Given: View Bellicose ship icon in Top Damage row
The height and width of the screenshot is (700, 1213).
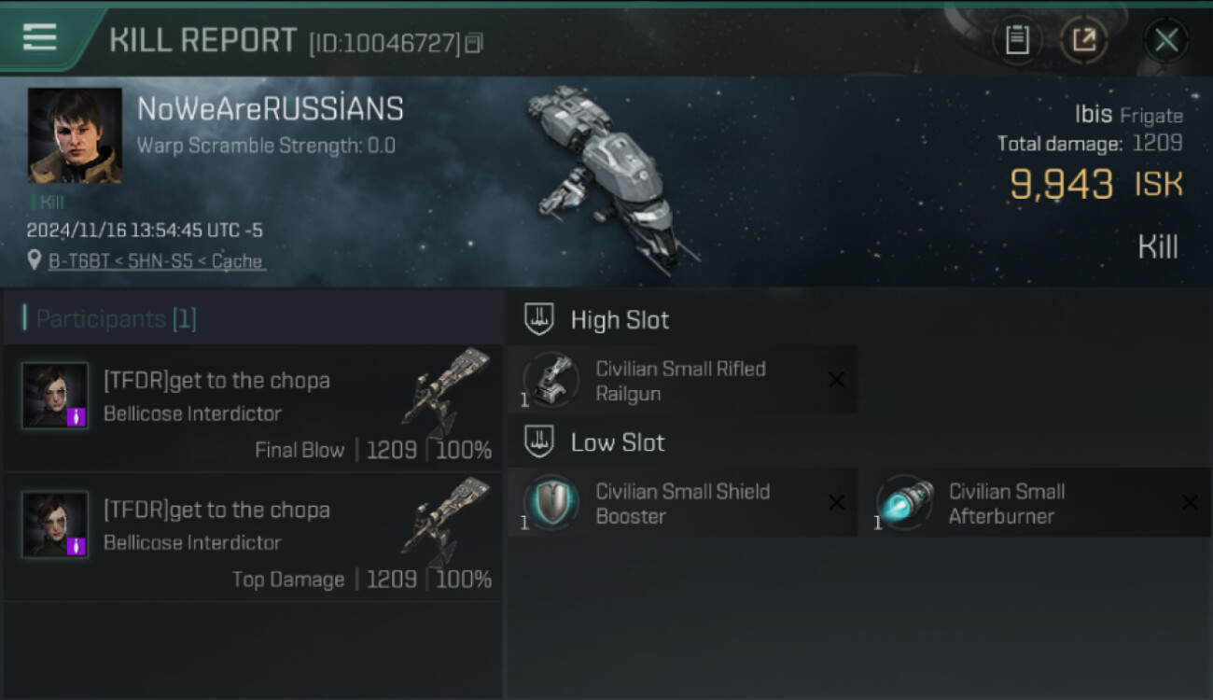Looking at the screenshot, I should [x=445, y=521].
